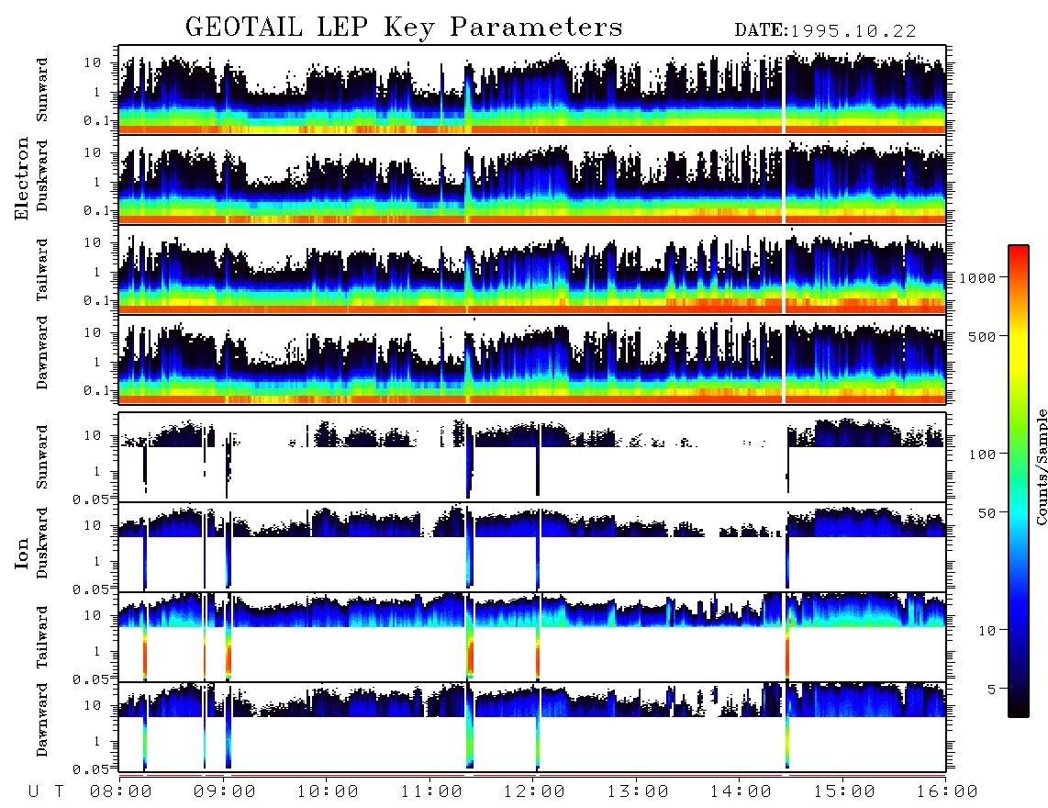
Task: Click the Electron group axis label
Action: click(22, 179)
